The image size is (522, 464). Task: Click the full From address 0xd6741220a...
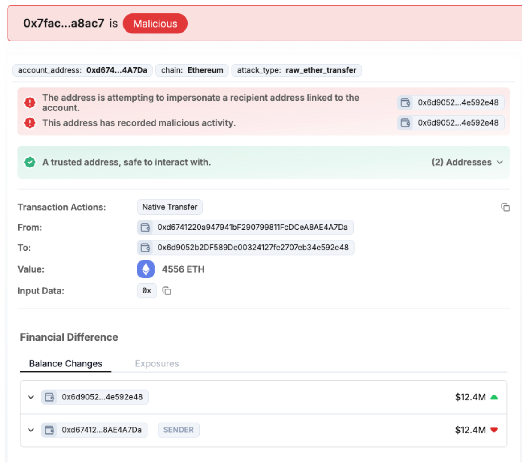tap(252, 228)
